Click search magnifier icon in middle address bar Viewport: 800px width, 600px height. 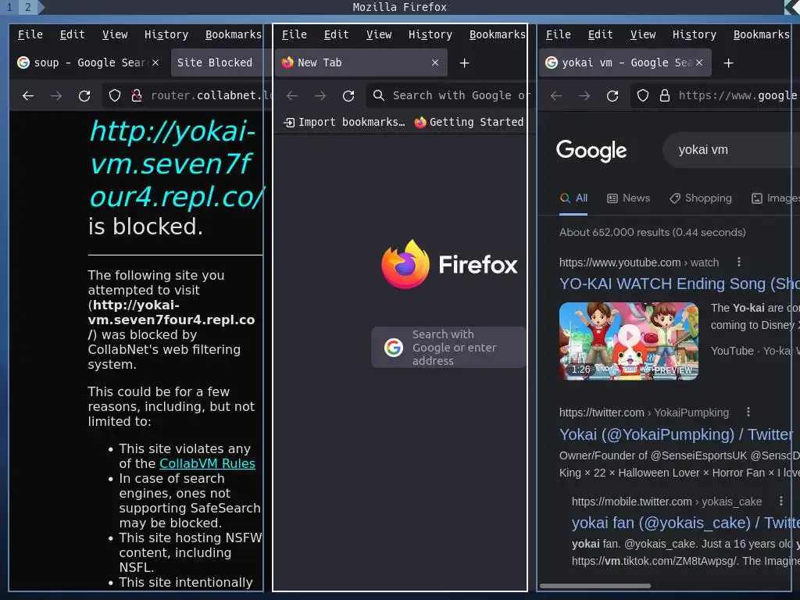pyautogui.click(x=379, y=95)
